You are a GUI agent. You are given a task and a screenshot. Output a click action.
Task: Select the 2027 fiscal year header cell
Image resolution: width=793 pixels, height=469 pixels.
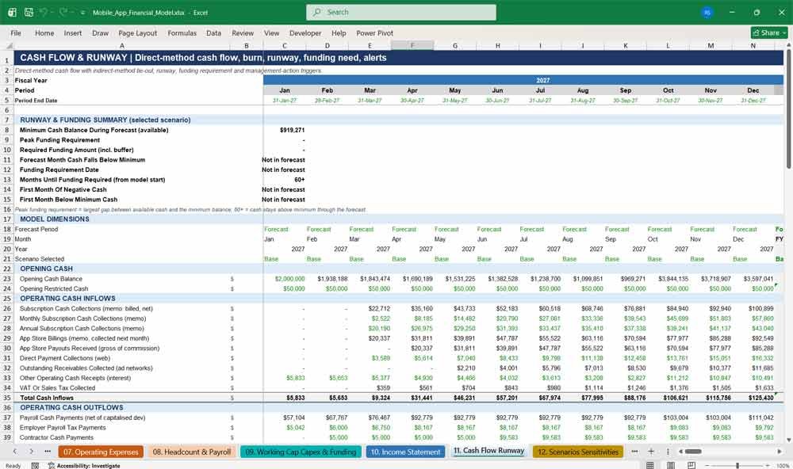point(523,80)
